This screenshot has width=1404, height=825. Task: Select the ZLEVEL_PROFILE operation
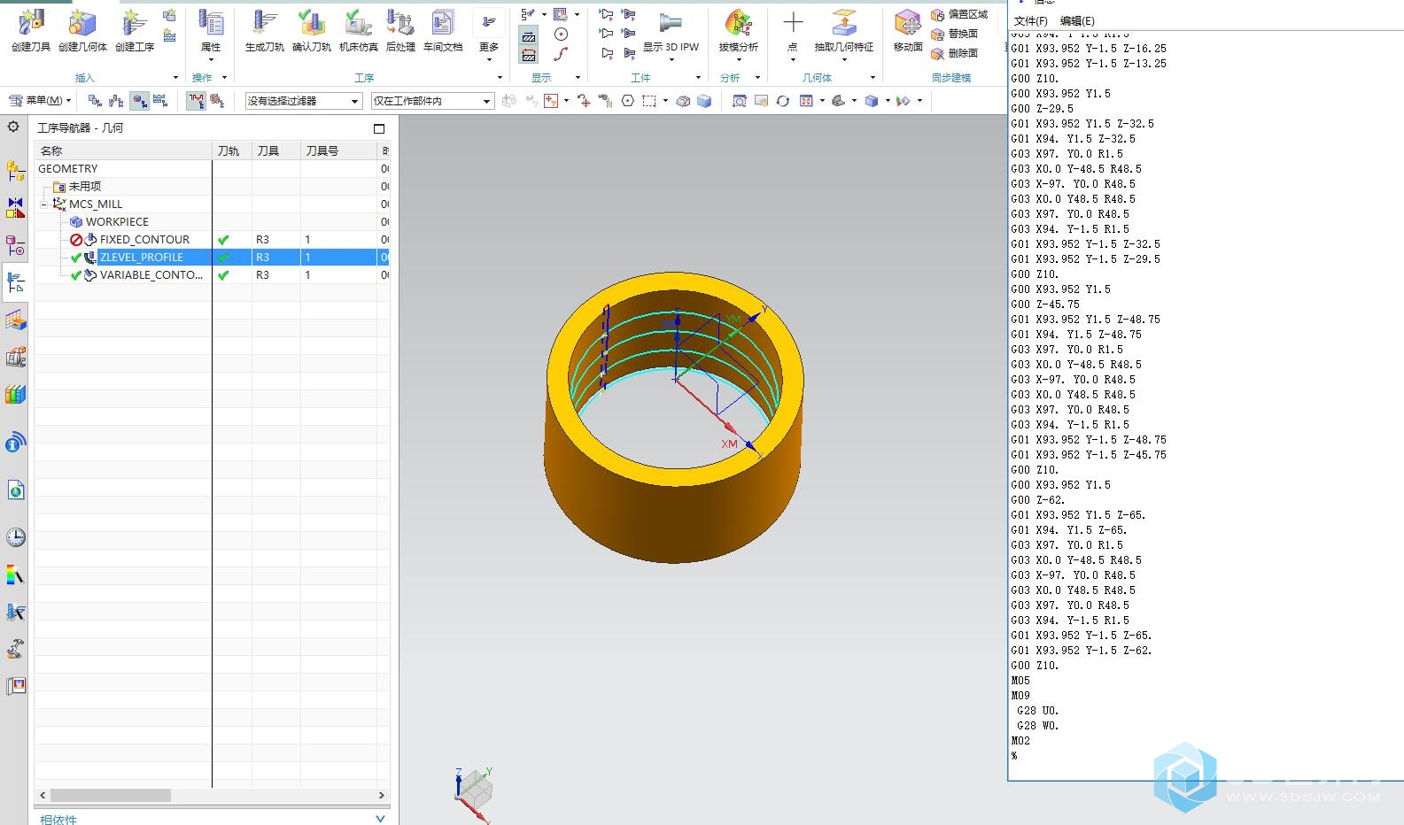point(142,257)
